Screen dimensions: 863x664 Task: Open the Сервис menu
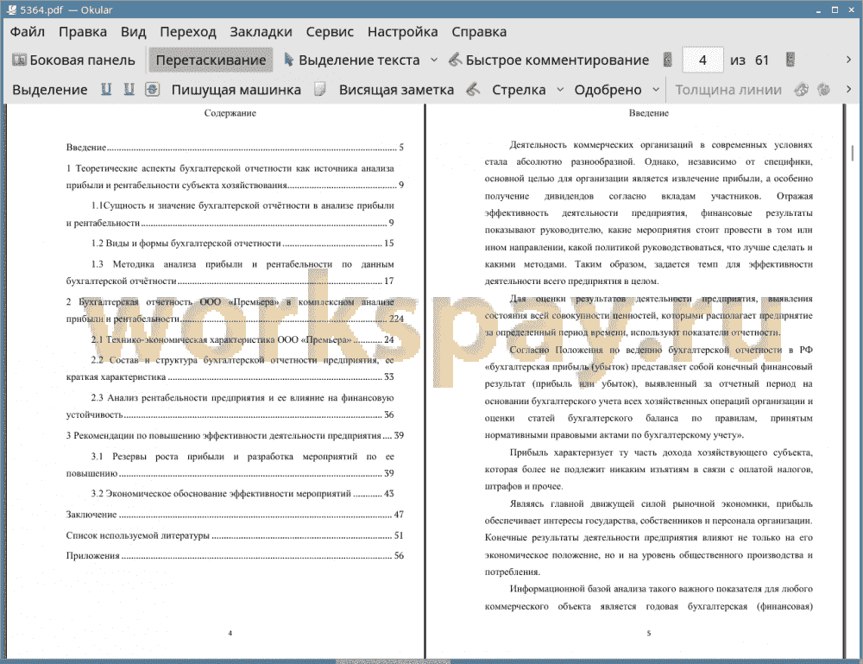click(330, 32)
